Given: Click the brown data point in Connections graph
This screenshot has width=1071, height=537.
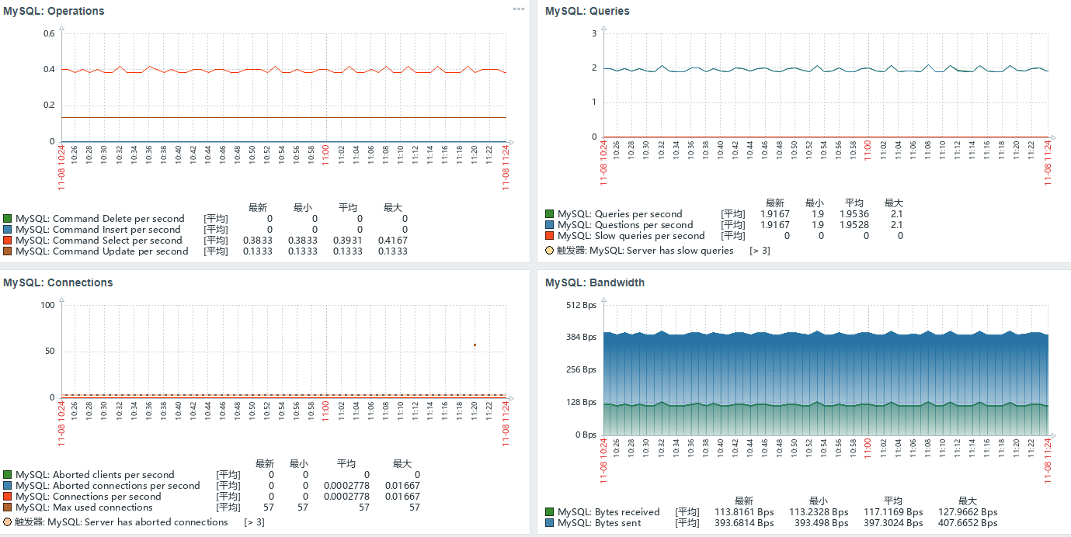Looking at the screenshot, I should 475,345.
